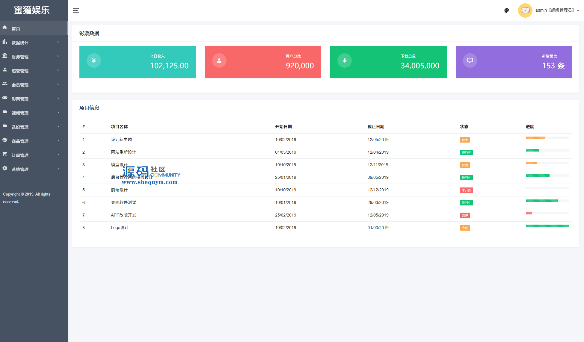Screen dimensions: 584x342
Task: Click the gamepad icon for 彩票管理
Action: [5, 98]
